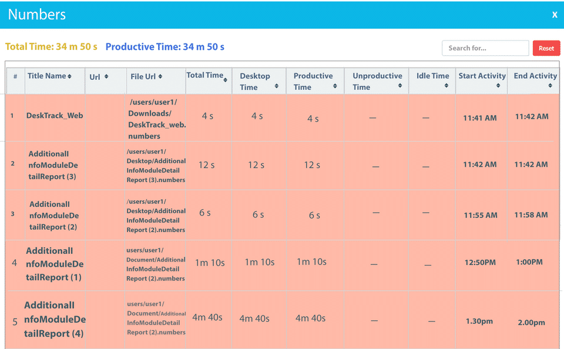This screenshot has width=564, height=349.
Task: Select AdditionalInfoModuleDetailReport (3) title
Action: click(53, 165)
